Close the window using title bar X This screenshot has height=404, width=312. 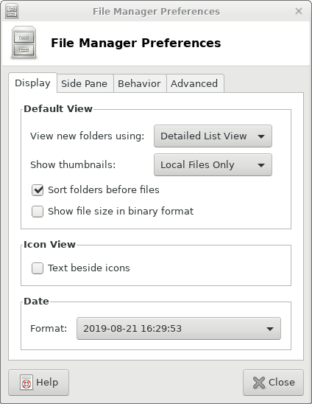[x=299, y=11]
